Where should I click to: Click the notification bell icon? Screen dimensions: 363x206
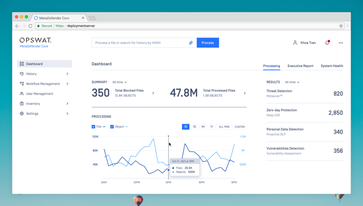[327, 43]
